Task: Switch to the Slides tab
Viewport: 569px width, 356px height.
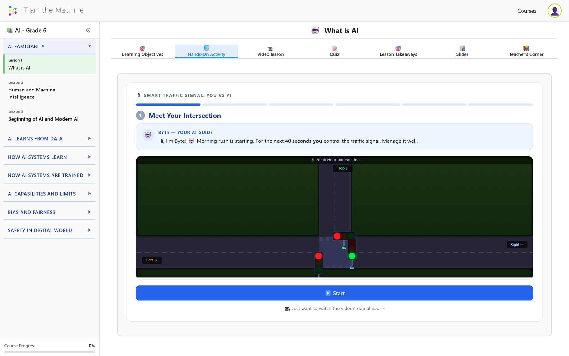Action: [x=462, y=51]
